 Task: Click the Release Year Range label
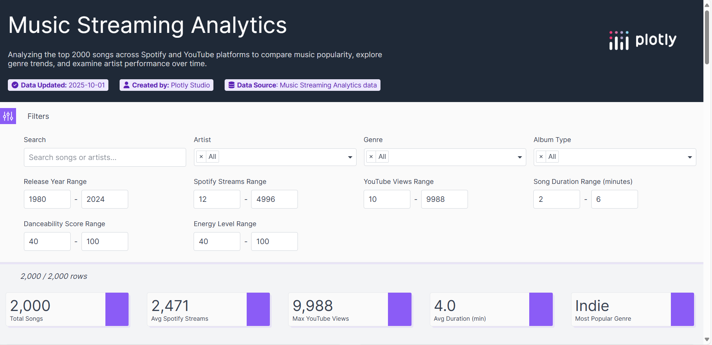tap(55, 182)
